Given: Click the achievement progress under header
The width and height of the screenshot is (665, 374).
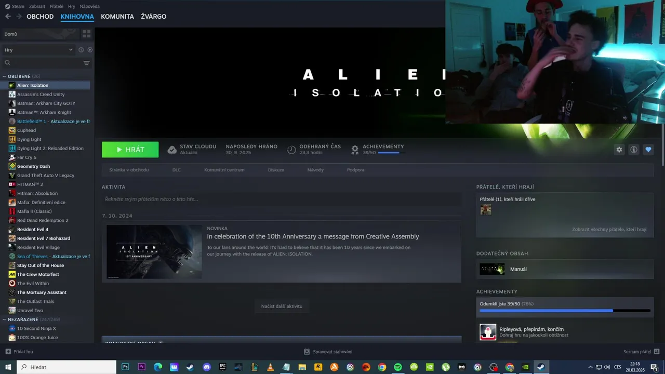Looking at the screenshot, I should tap(391, 153).
